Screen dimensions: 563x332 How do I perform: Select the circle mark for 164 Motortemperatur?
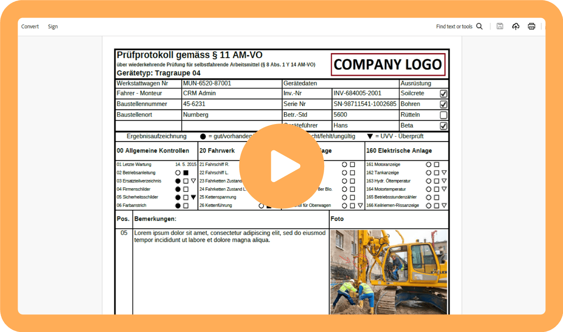coord(428,189)
